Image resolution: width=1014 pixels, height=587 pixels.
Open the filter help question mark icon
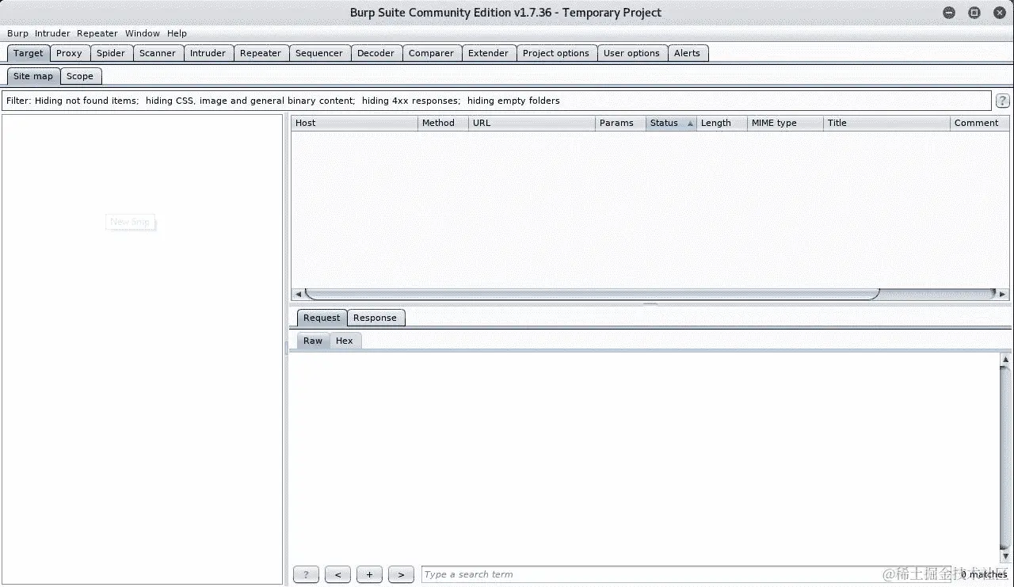tap(1002, 101)
